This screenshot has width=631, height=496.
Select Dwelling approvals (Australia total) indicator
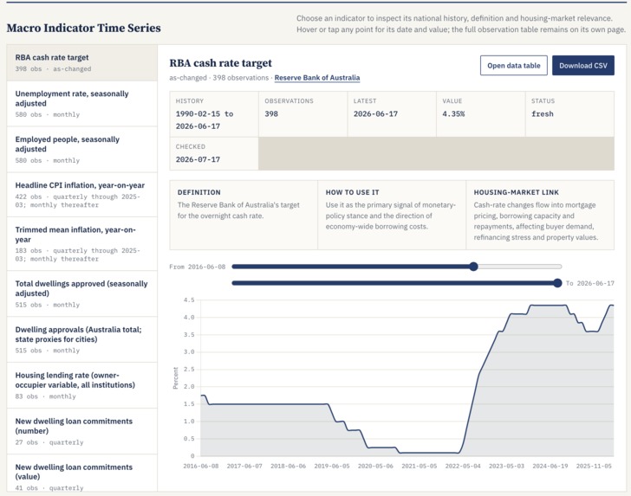tap(82, 339)
